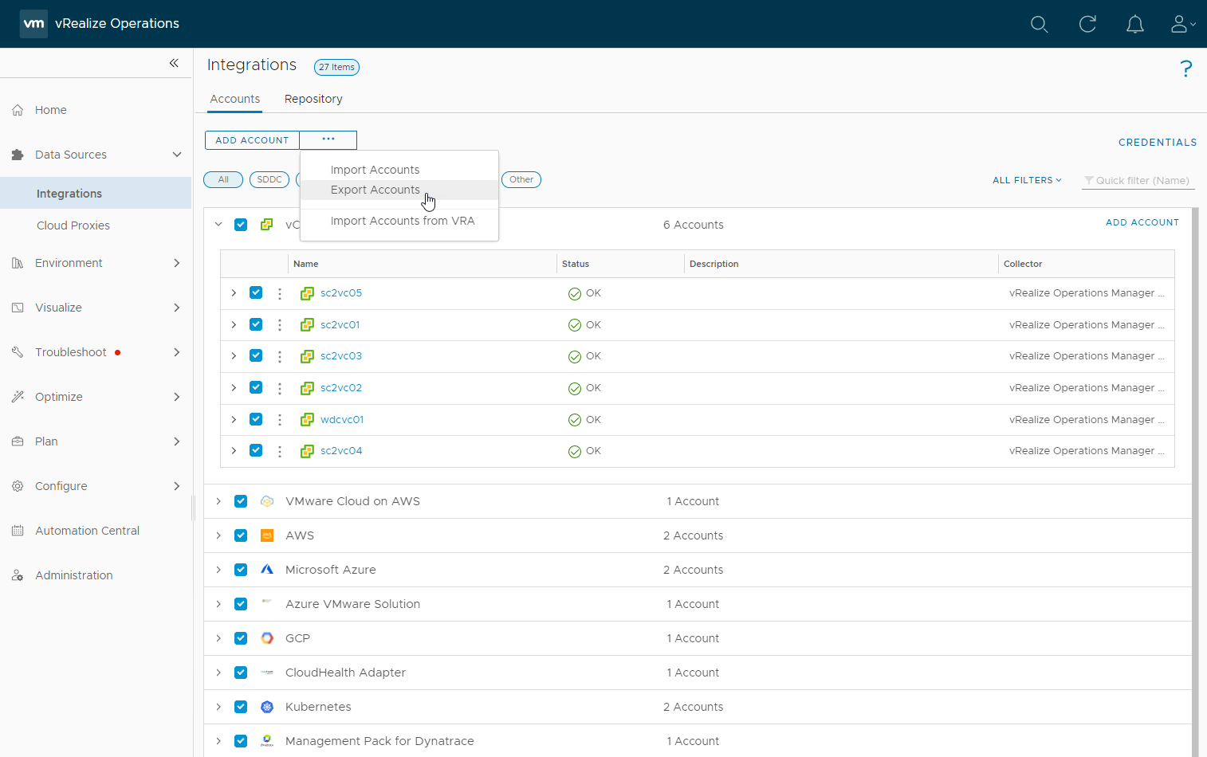Open the All Filters dropdown
The height and width of the screenshot is (757, 1207).
(1026, 180)
